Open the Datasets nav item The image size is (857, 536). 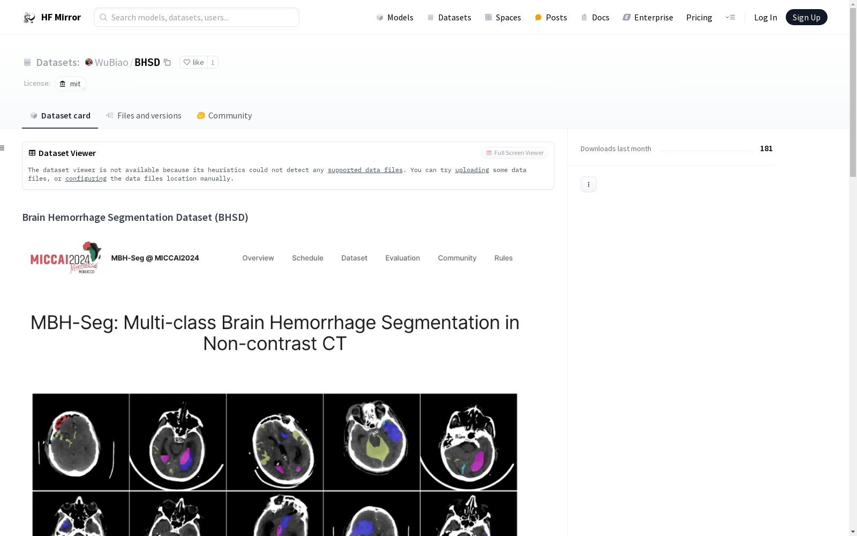449,17
